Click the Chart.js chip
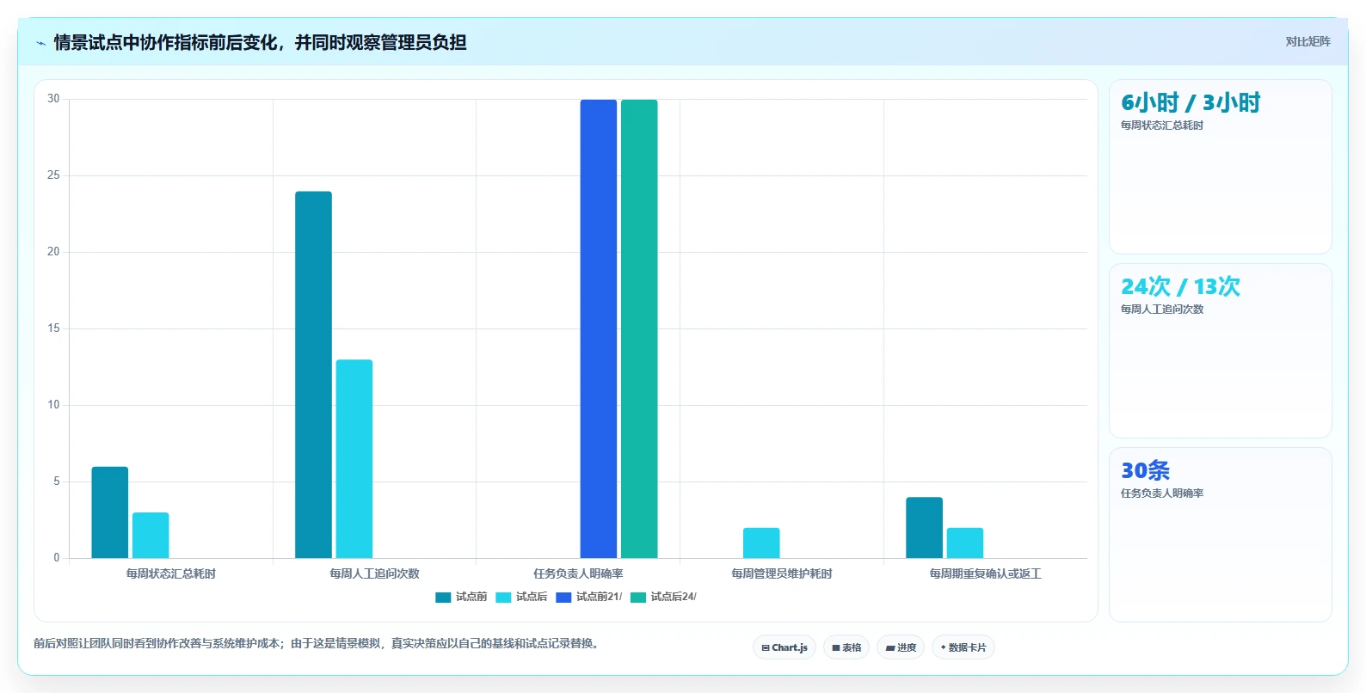The width and height of the screenshot is (1366, 693). tap(785, 647)
